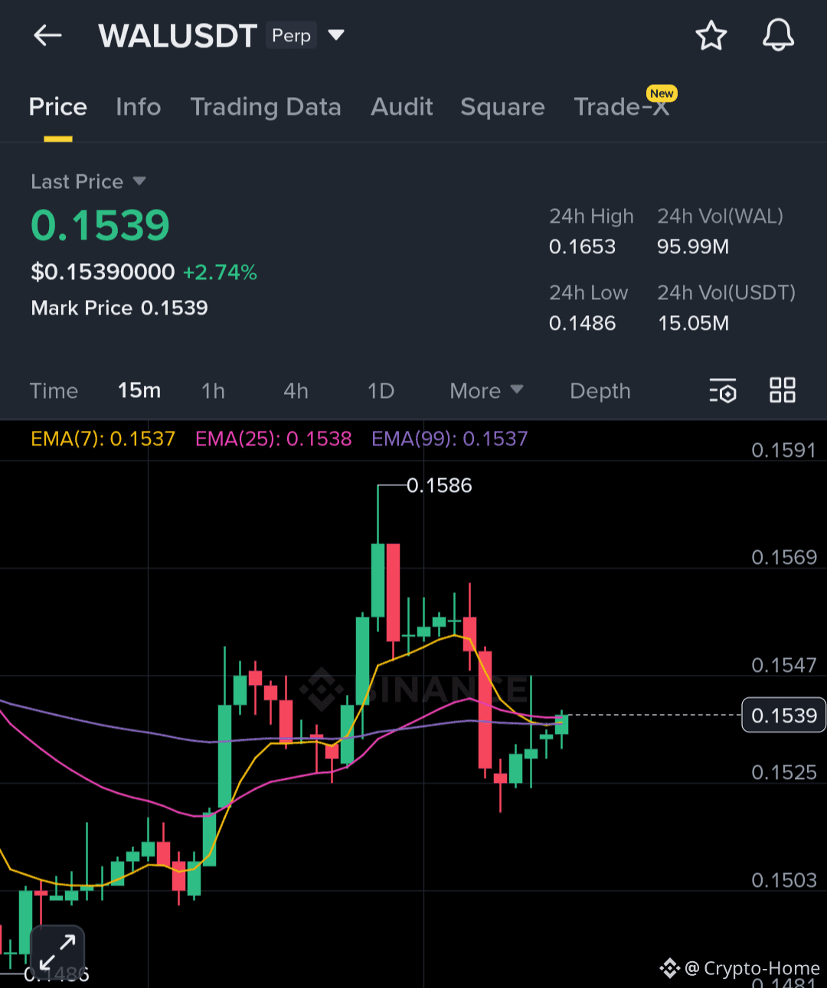
Task: Open the Trade-X tab marked New
Action: click(x=622, y=107)
